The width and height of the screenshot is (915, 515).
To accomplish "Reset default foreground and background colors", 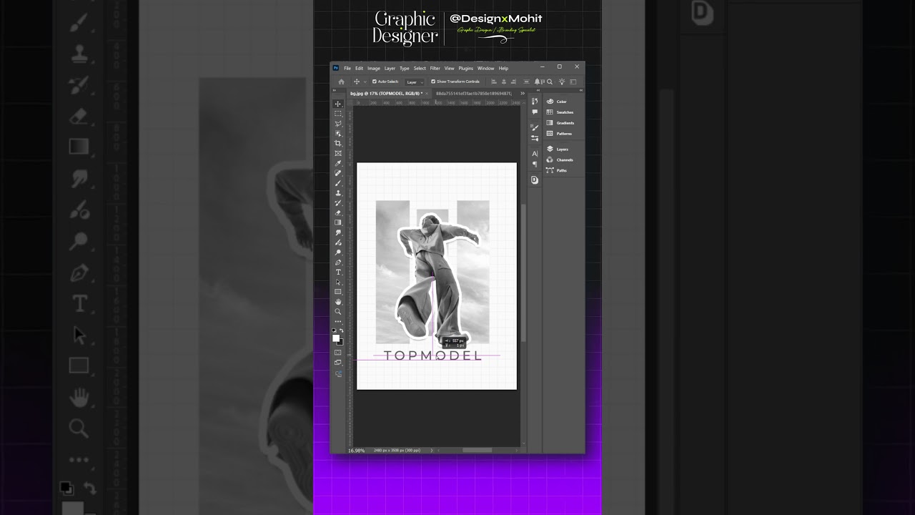I will [x=334, y=330].
